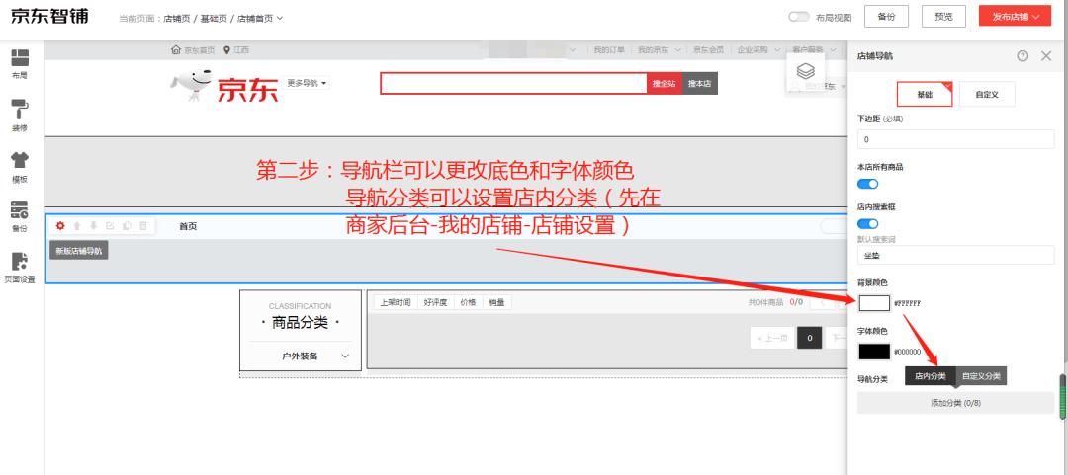Open the 发布店铺 dropdown button
Screen dimensions: 1068x475
pyautogui.click(x=1015, y=17)
